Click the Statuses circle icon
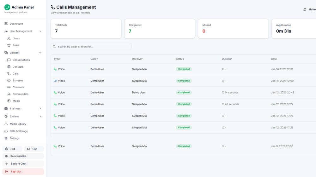This screenshot has height=177, width=316. [9, 80]
